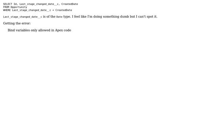This screenshot has height=122, width=217.
Task: Click the word something in the paragraph
Action: (x=111, y=17)
